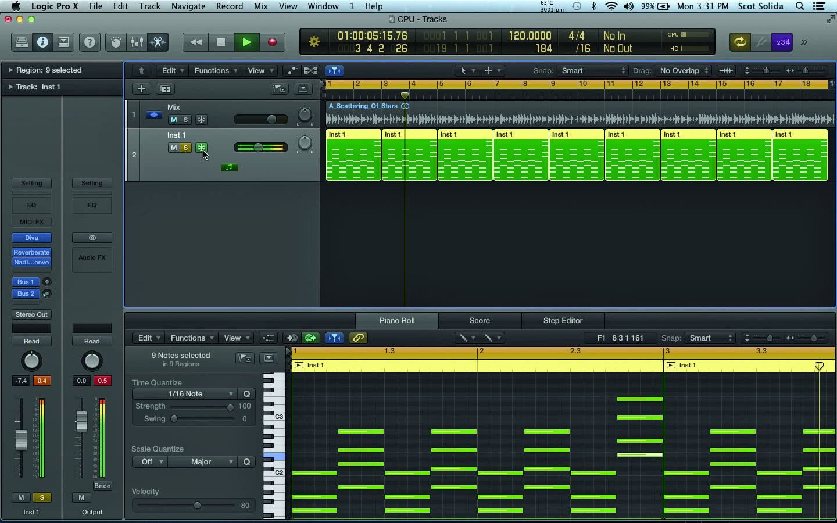Toggle Cycle mode button

tap(739, 42)
